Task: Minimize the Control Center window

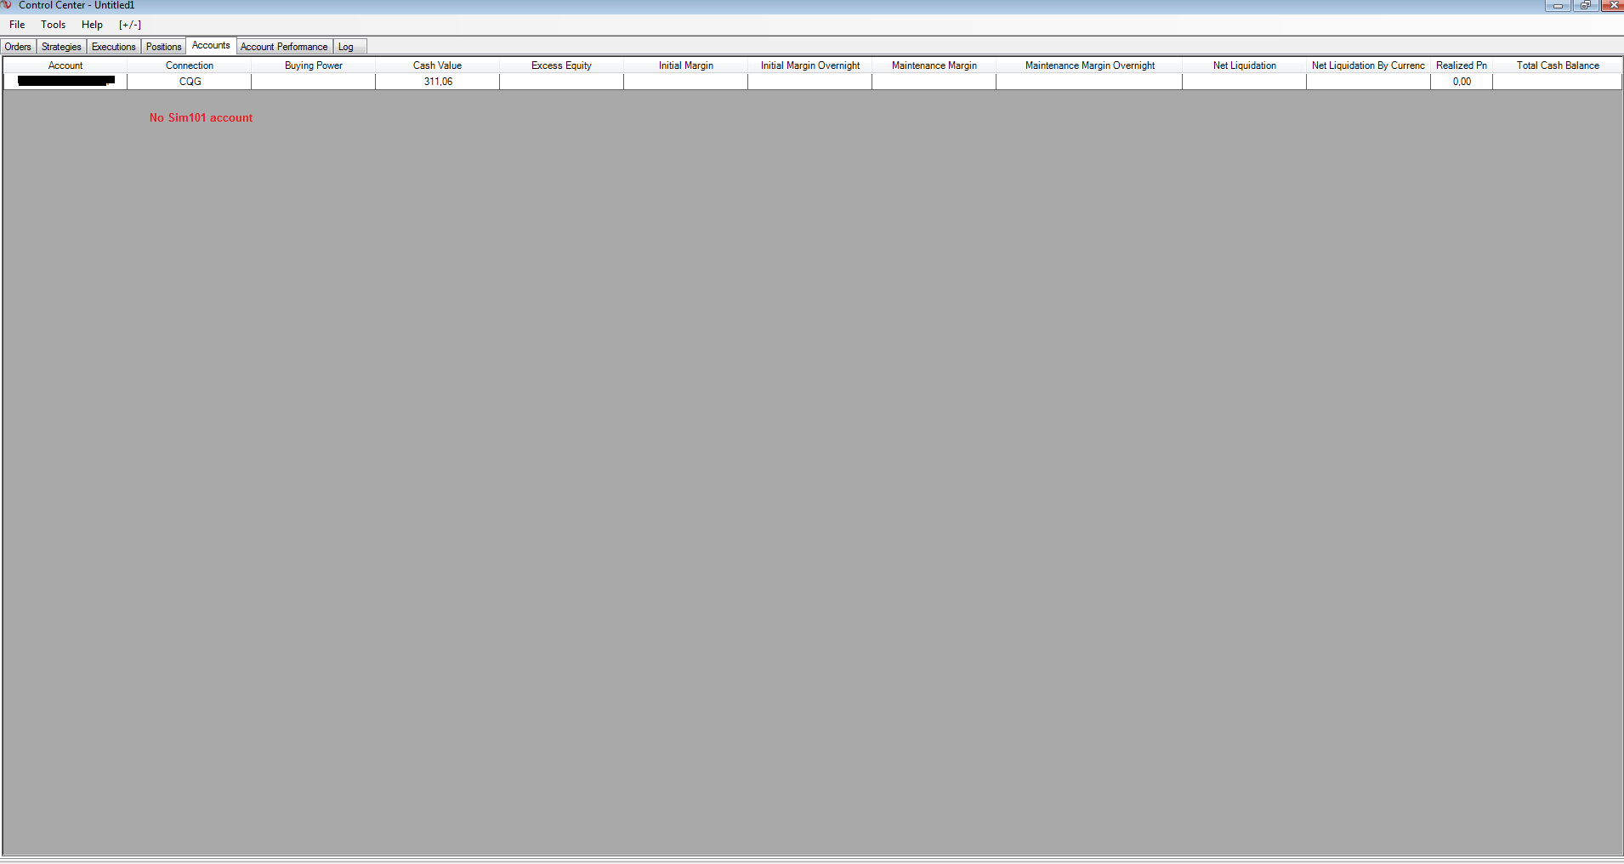Action: pos(1558,5)
